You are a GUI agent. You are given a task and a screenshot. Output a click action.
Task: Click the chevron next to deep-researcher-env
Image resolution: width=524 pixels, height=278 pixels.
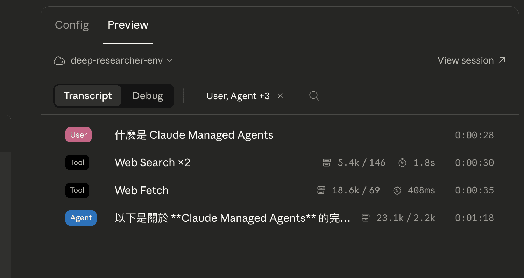170,60
